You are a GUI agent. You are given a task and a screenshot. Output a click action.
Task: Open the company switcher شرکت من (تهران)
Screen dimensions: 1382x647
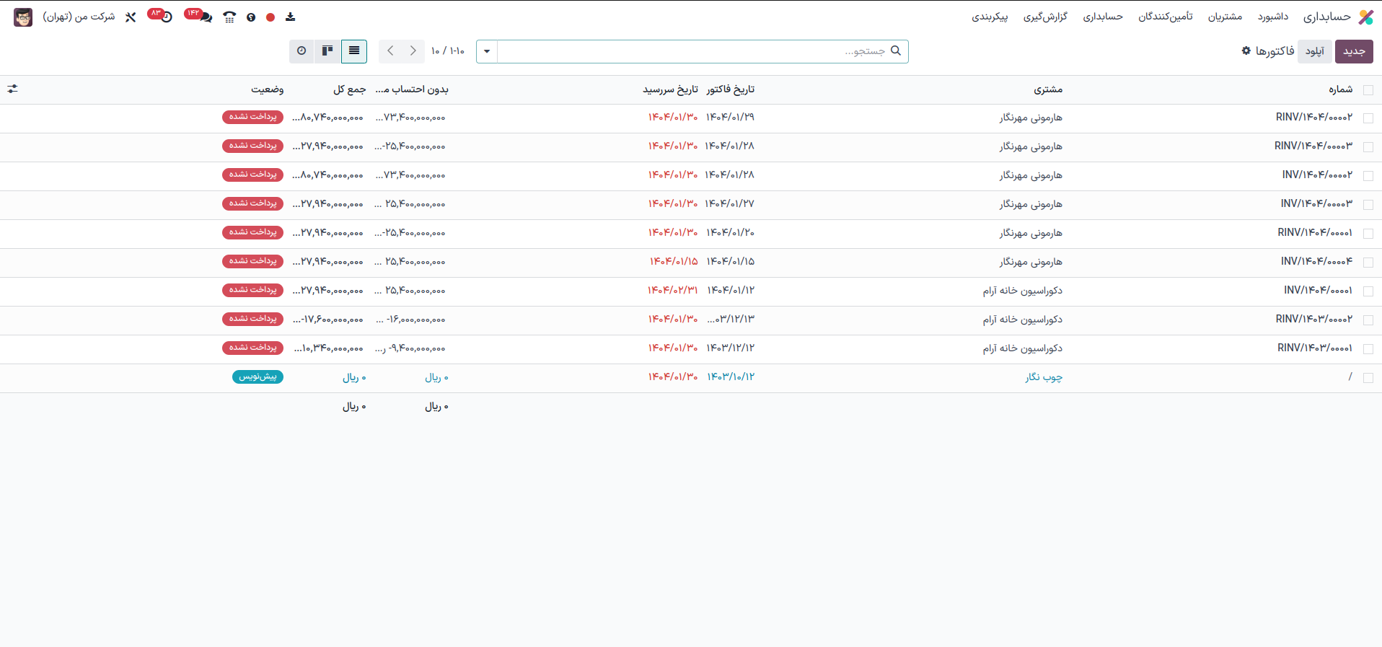(79, 17)
